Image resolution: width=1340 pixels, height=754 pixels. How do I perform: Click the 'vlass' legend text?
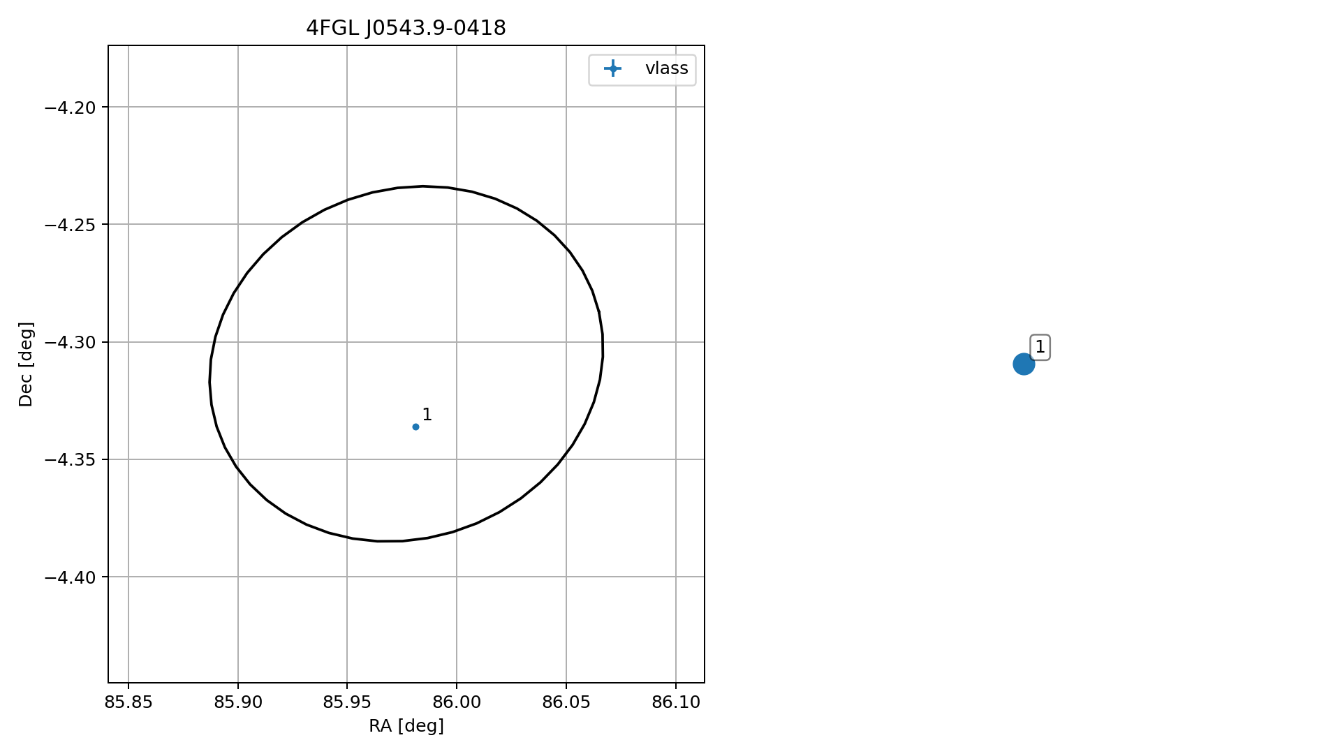coord(666,68)
